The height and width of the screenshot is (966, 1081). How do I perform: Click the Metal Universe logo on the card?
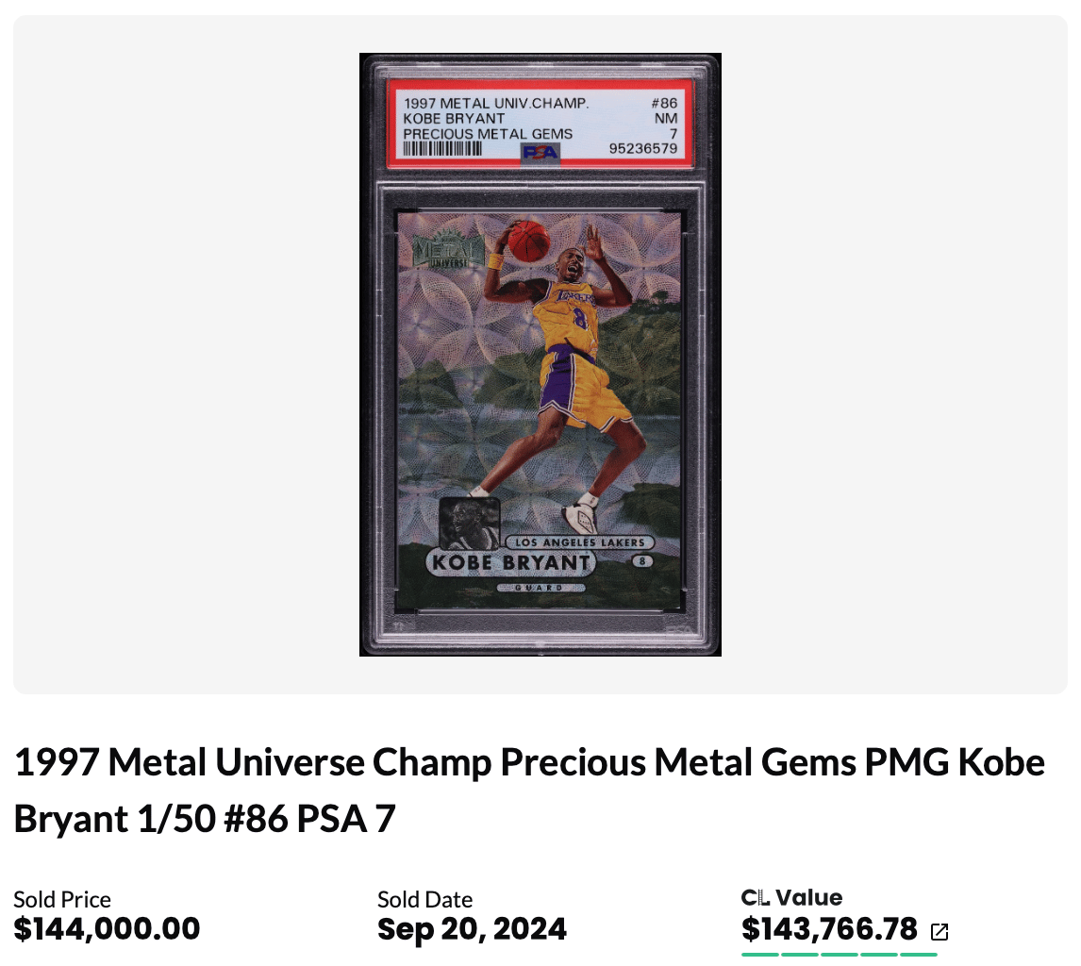(447, 249)
